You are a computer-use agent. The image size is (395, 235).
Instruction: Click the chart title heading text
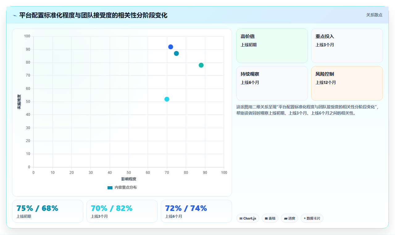pyautogui.click(x=93, y=15)
